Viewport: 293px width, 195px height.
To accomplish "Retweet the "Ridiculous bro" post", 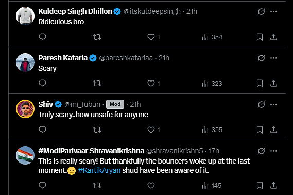I will 97,37.
